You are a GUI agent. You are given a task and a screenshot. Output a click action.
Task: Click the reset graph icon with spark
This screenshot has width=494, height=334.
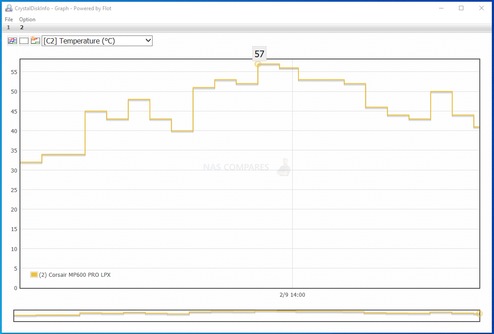(x=35, y=41)
